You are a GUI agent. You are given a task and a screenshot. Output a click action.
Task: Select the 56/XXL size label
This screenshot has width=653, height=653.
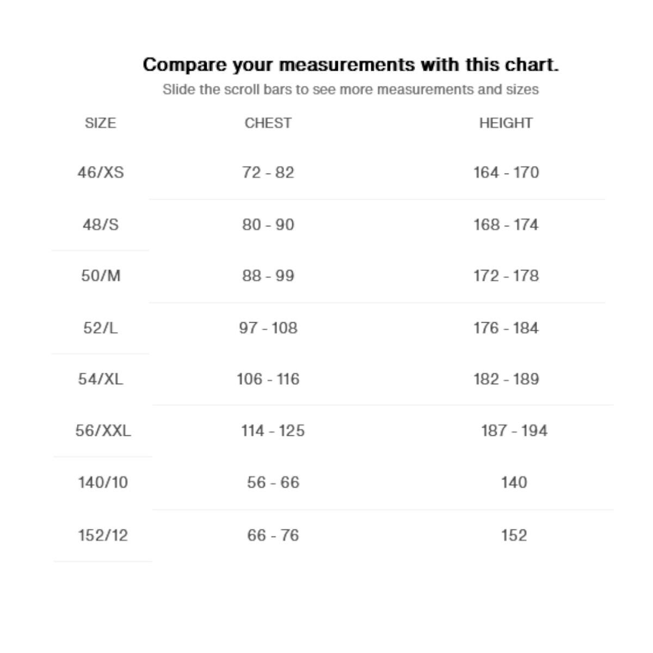coord(103,430)
